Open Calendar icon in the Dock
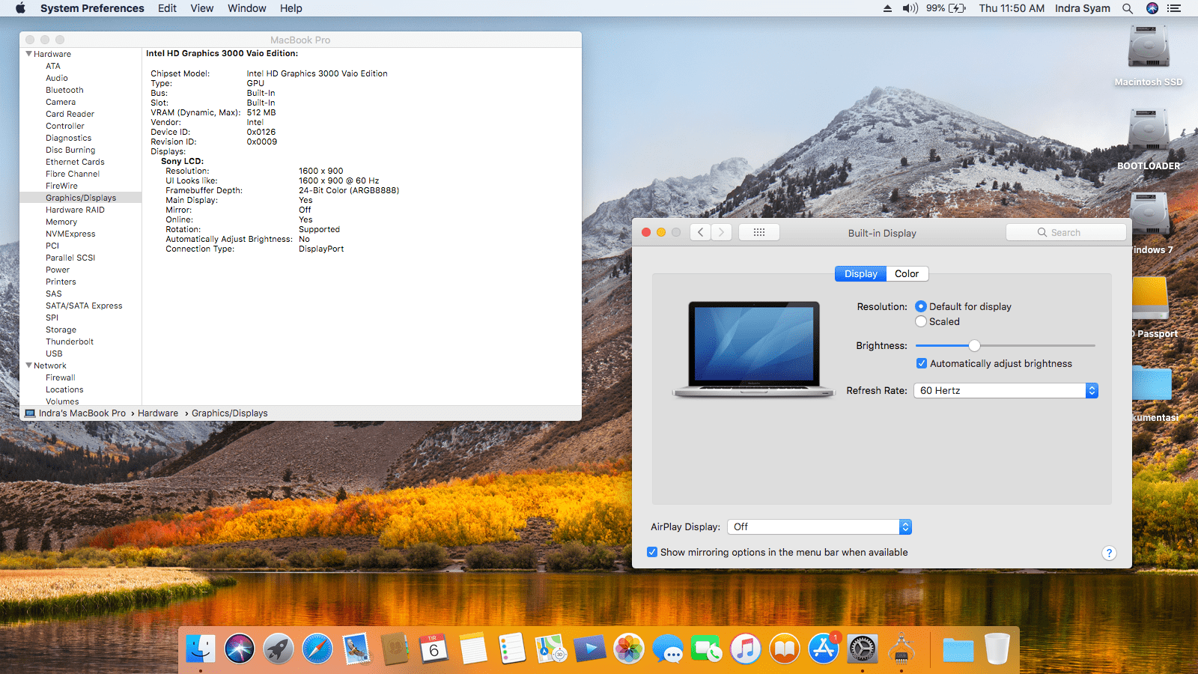 [x=434, y=649]
